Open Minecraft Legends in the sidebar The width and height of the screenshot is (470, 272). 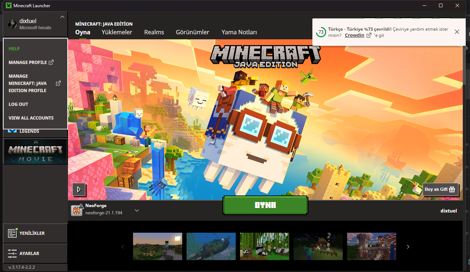35,131
